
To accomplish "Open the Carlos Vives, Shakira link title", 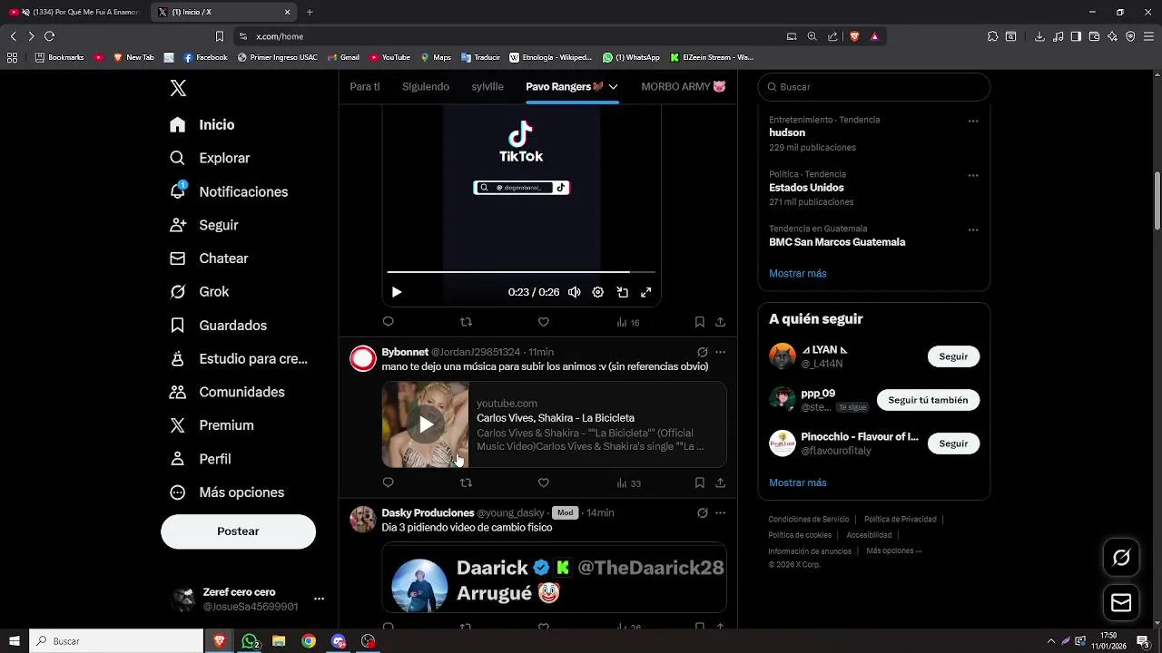I will click(556, 418).
